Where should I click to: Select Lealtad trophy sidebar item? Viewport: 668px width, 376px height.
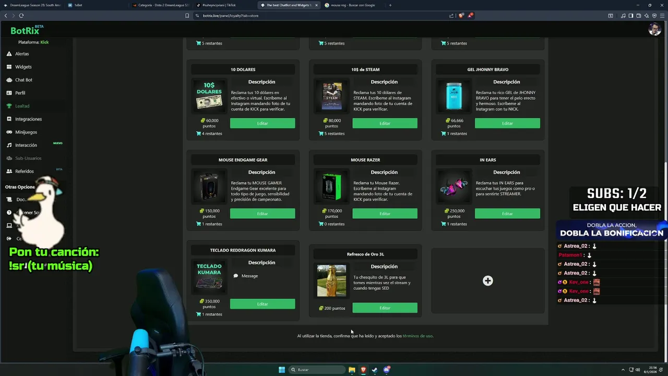[22, 106]
